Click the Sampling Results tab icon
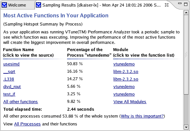 (38, 5)
